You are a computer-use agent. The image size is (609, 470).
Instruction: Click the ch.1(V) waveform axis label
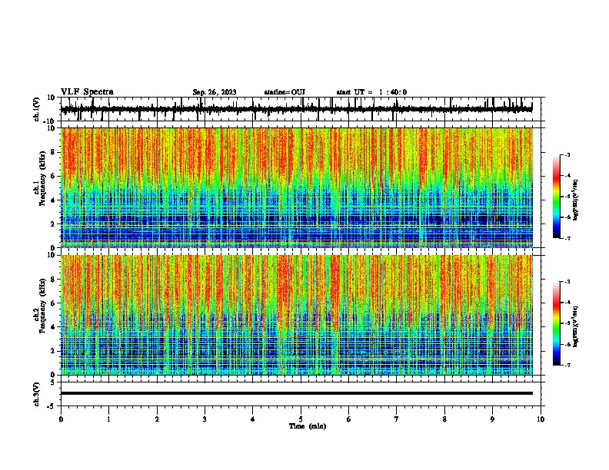coord(37,109)
